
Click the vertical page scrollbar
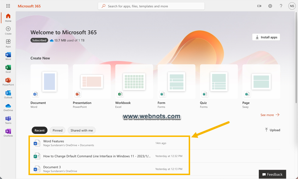tap(296, 57)
